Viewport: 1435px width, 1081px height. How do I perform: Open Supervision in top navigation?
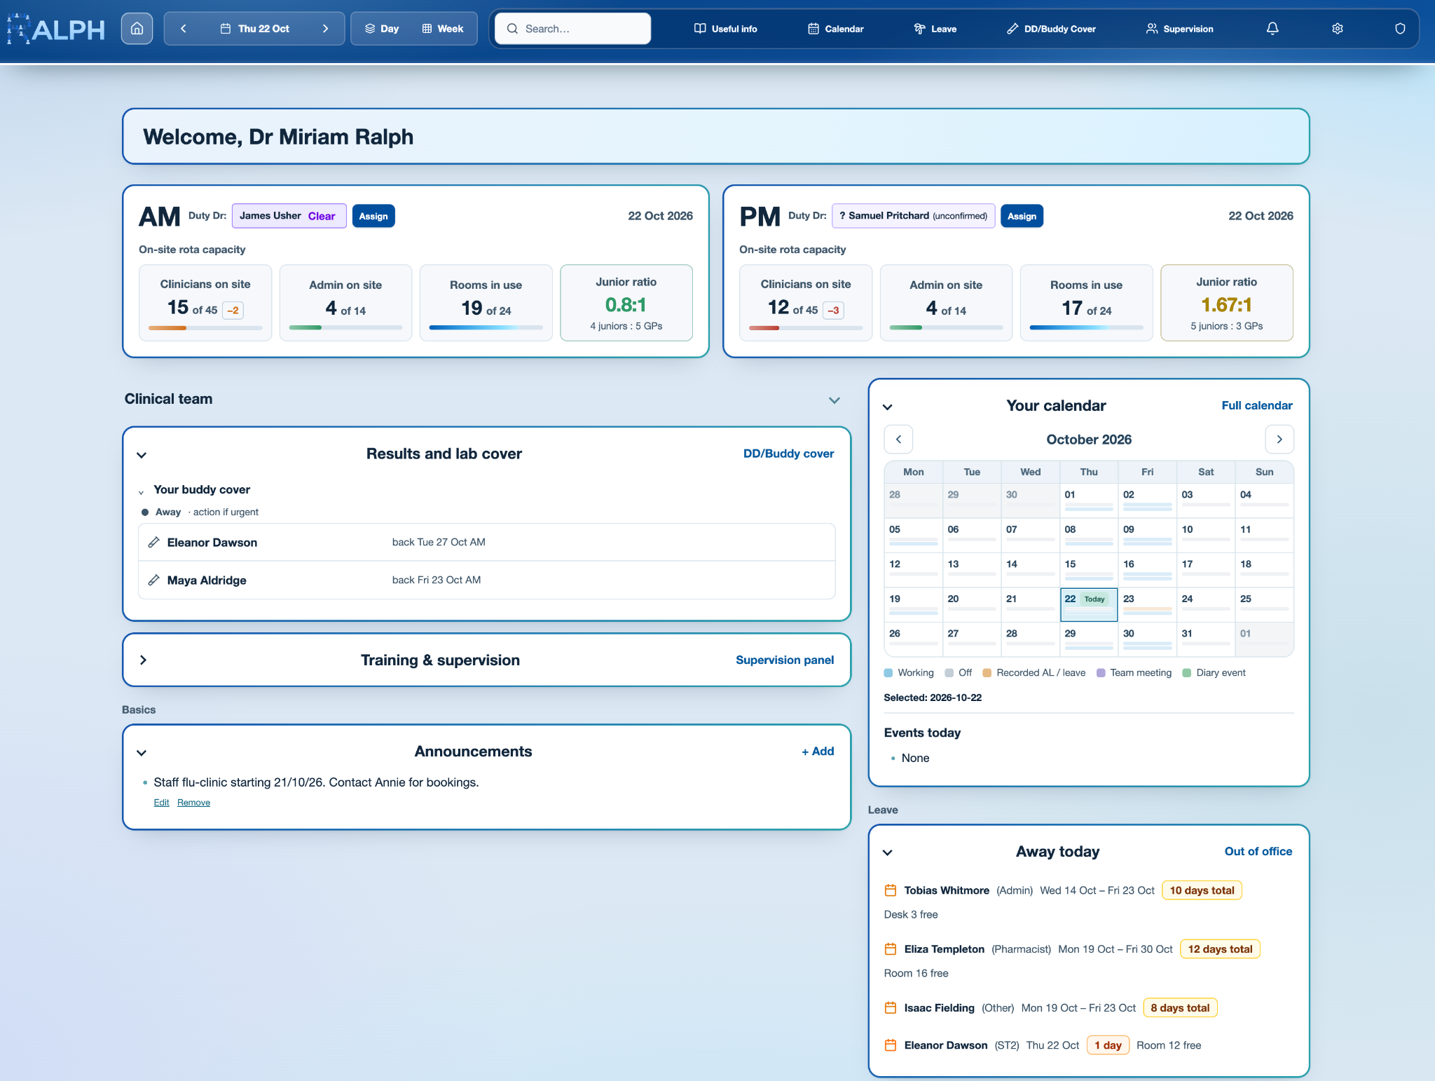click(x=1179, y=29)
